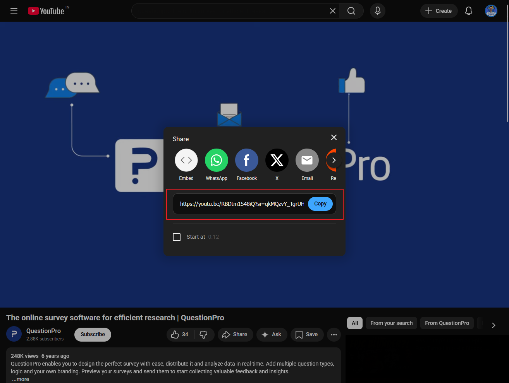
Task: Share the video on X
Action: pyautogui.click(x=277, y=165)
